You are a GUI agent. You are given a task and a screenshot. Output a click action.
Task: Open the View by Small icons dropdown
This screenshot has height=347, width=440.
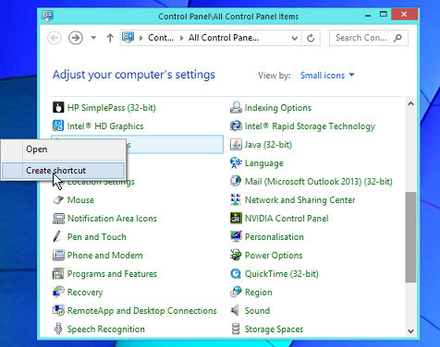tap(327, 76)
